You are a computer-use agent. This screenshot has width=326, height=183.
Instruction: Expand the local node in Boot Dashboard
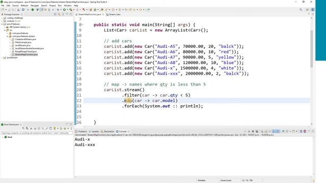[3, 137]
